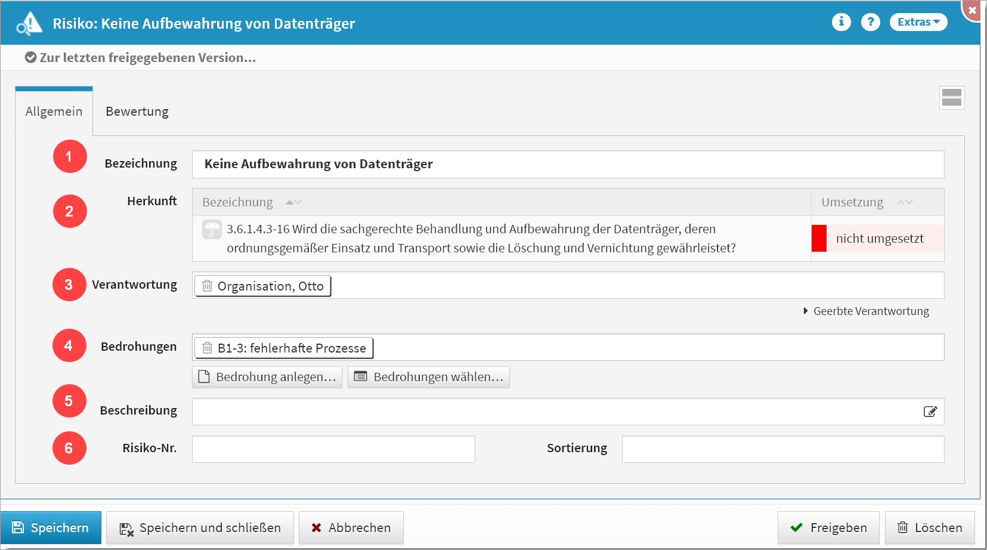Focus the Risiko-Nr. input field

[x=333, y=449]
